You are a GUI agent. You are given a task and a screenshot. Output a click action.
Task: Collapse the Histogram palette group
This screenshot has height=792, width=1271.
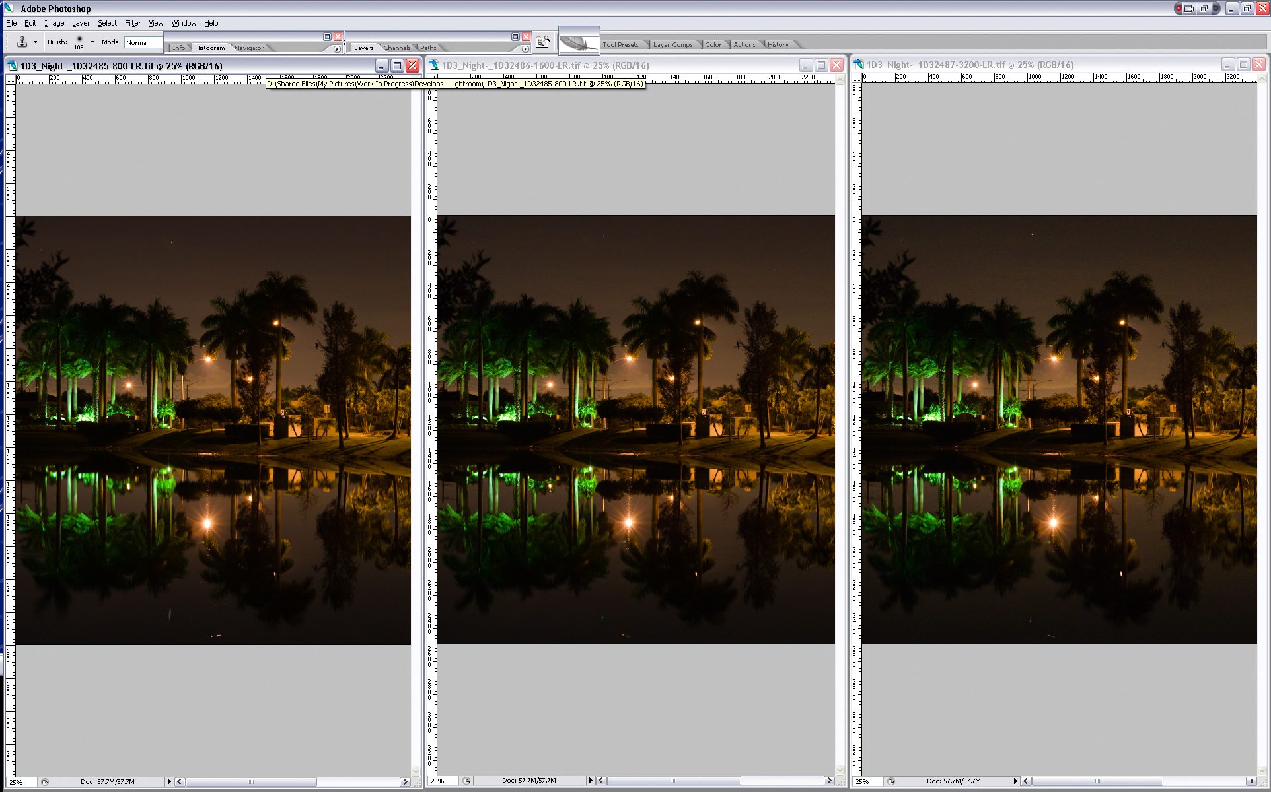[327, 37]
